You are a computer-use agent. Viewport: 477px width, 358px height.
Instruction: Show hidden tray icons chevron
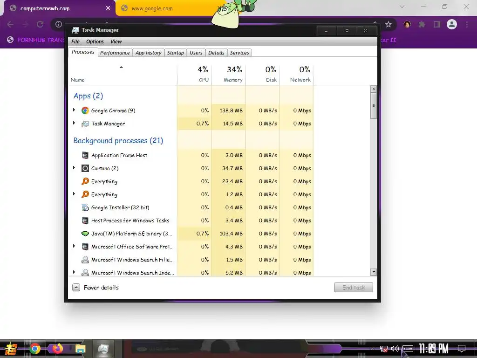[372, 349]
